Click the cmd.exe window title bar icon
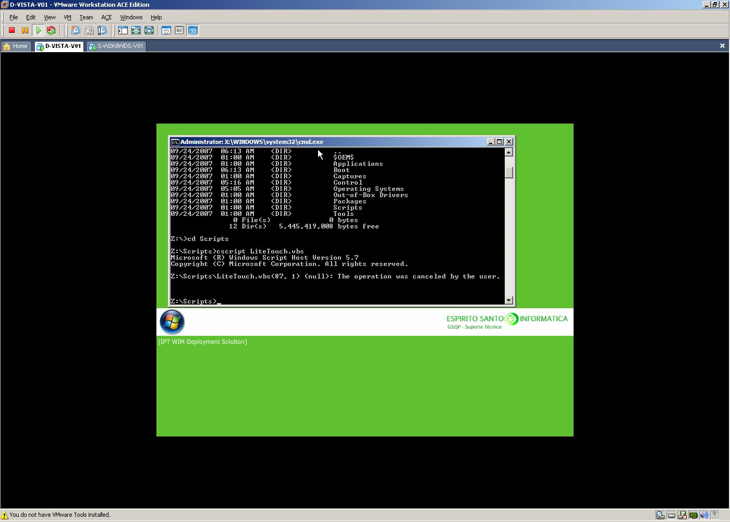 175,142
